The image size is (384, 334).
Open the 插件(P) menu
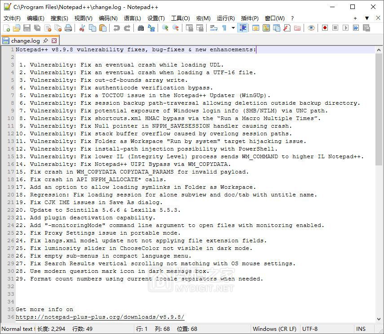[x=250, y=18]
